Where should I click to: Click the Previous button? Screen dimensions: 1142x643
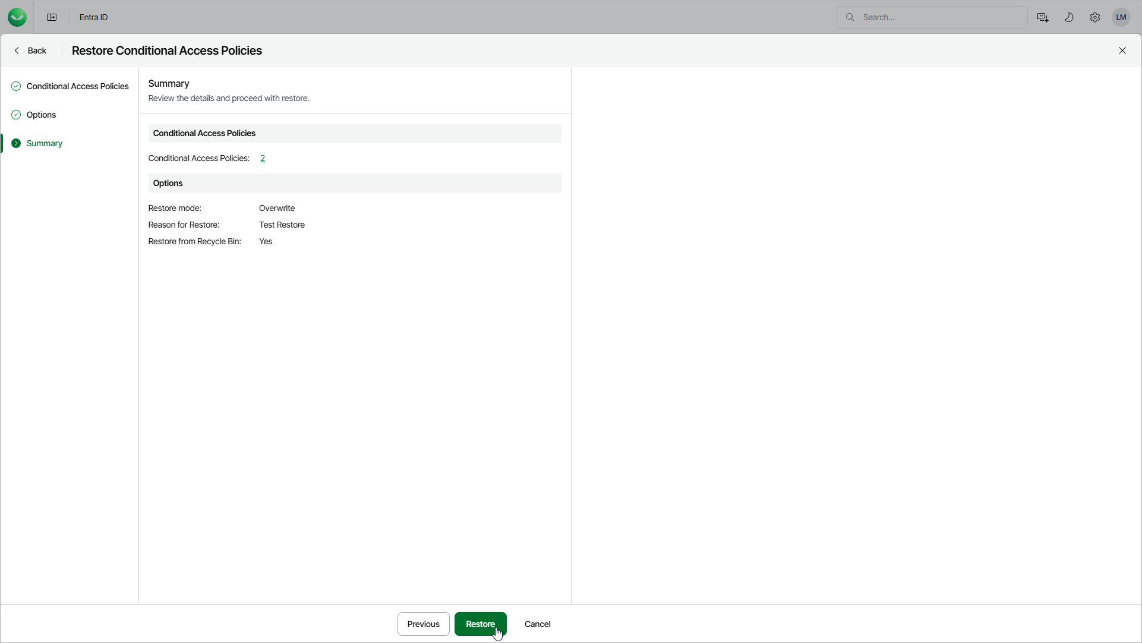click(423, 624)
